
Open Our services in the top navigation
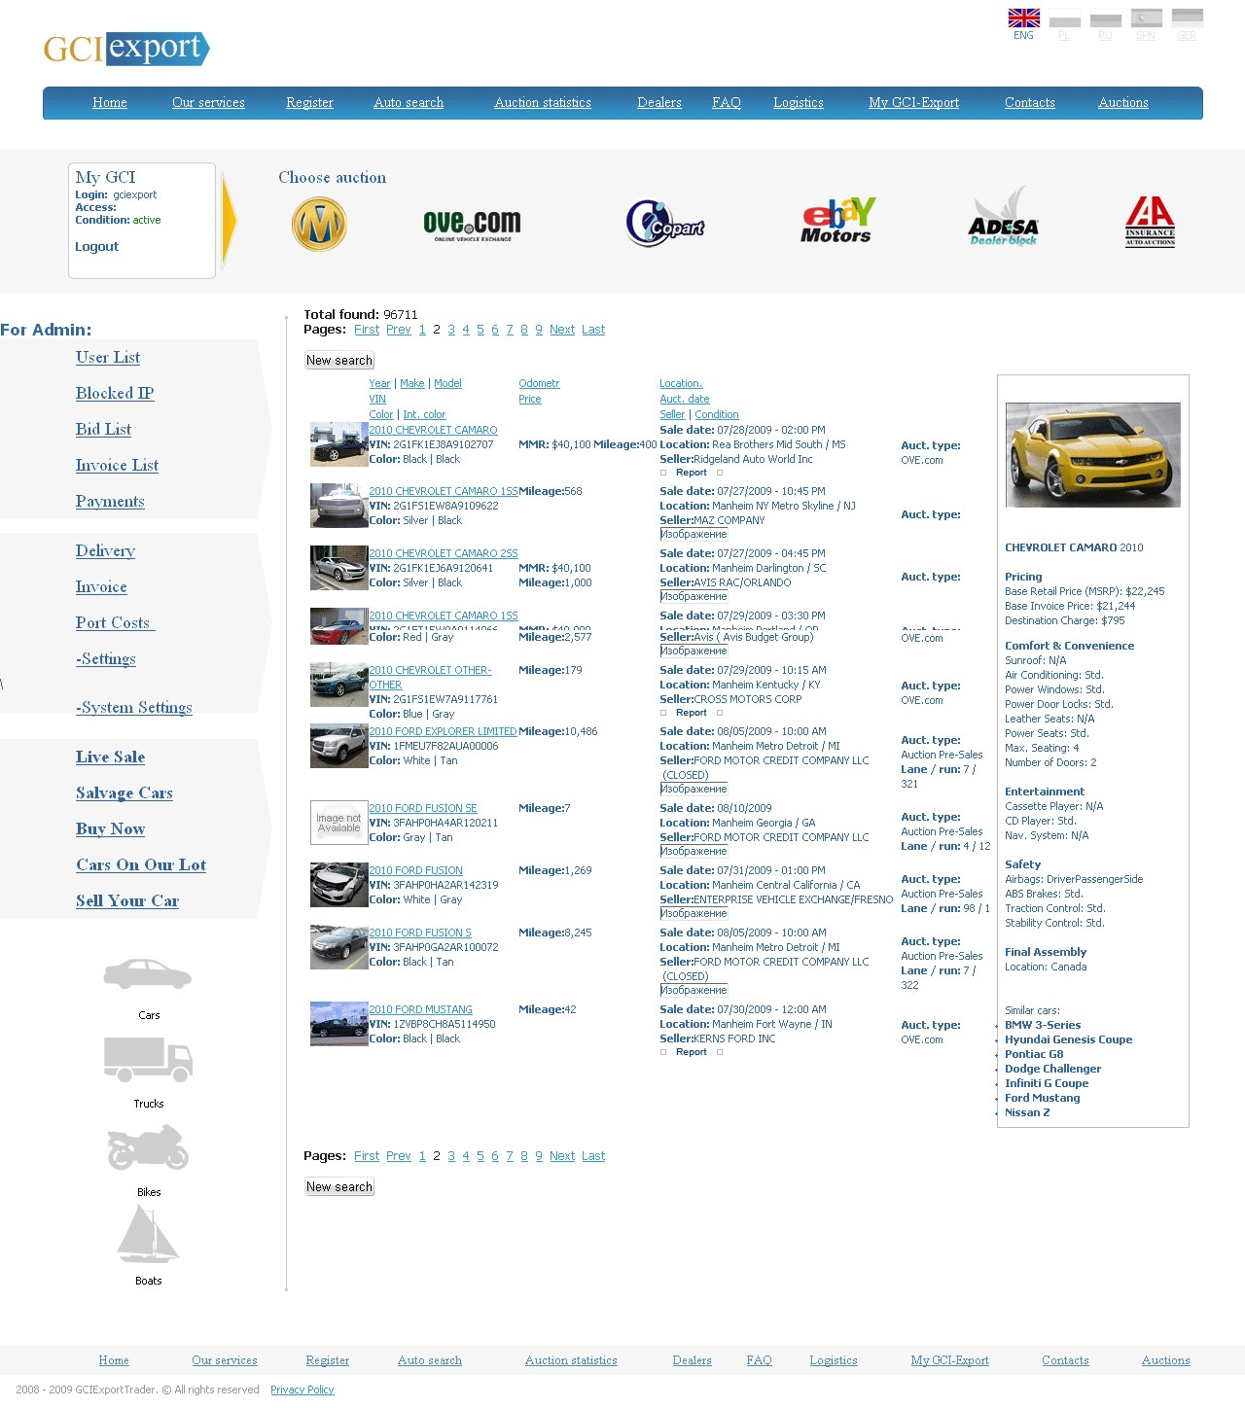point(208,102)
